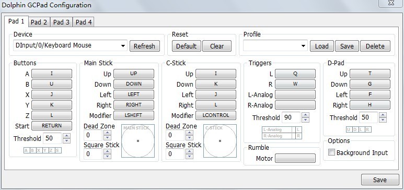Screen dimensions: 404x190
Task: Rebind C-Stick Modifier LCONTROL
Action: (x=216, y=115)
